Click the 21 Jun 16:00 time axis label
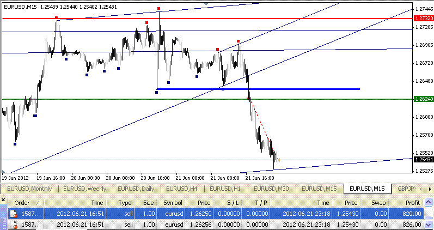This screenshot has height=230, width=434. click(x=260, y=178)
